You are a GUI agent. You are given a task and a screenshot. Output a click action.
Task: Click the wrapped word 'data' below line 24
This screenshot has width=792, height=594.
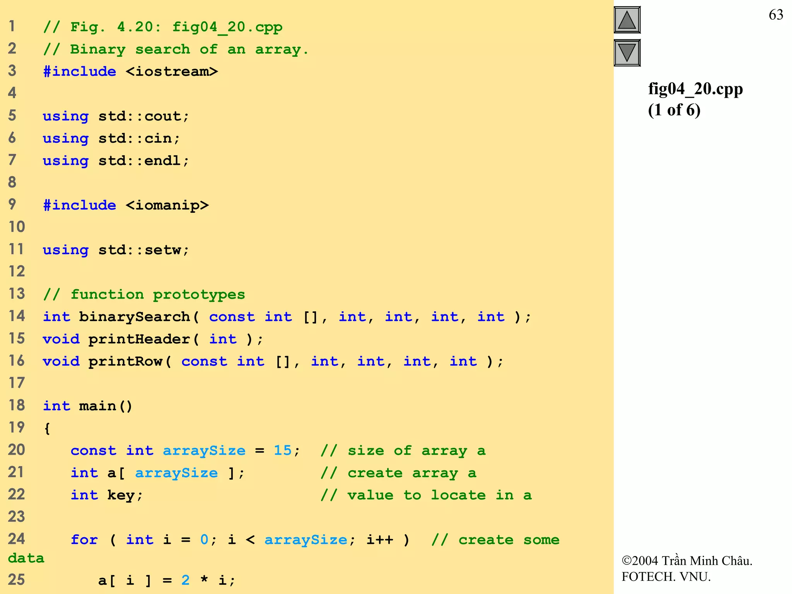click(x=26, y=558)
